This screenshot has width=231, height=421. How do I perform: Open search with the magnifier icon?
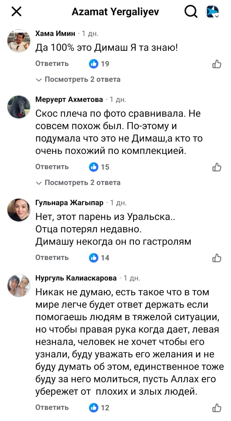(x=190, y=12)
